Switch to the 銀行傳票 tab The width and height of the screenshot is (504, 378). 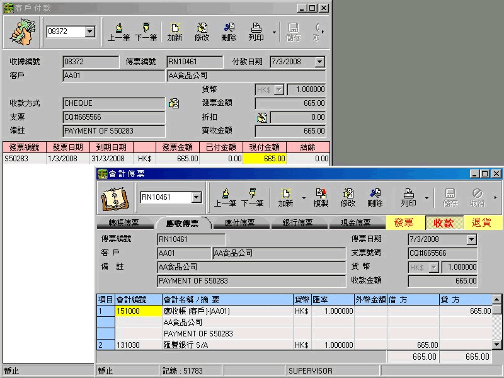click(x=297, y=223)
